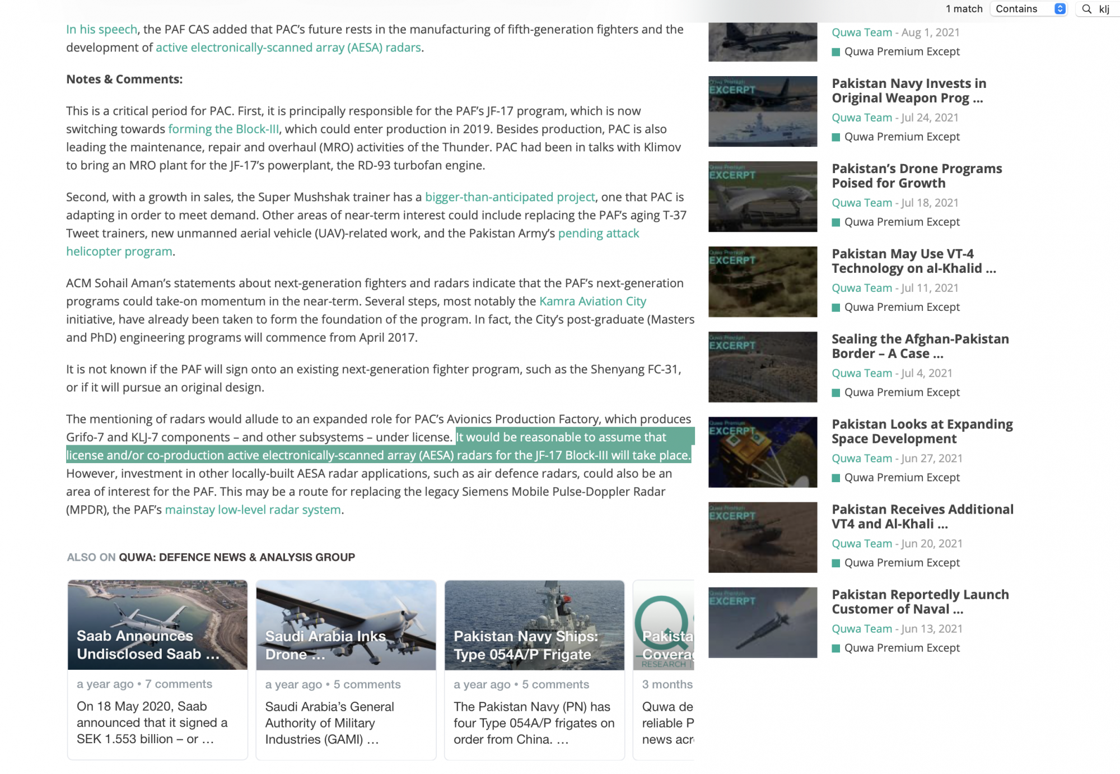1120x774 pixels.
Task: Open Quwa Team author link dated Jul 4, 2021
Action: point(862,373)
